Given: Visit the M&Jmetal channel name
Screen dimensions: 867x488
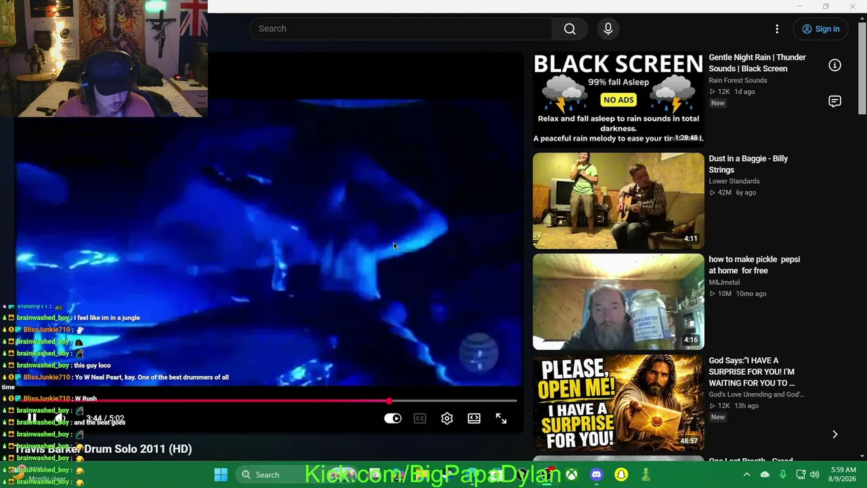Looking at the screenshot, I should pyautogui.click(x=724, y=282).
